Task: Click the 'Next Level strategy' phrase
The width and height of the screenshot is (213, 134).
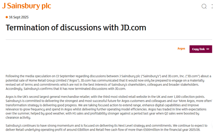Action: 131,125
